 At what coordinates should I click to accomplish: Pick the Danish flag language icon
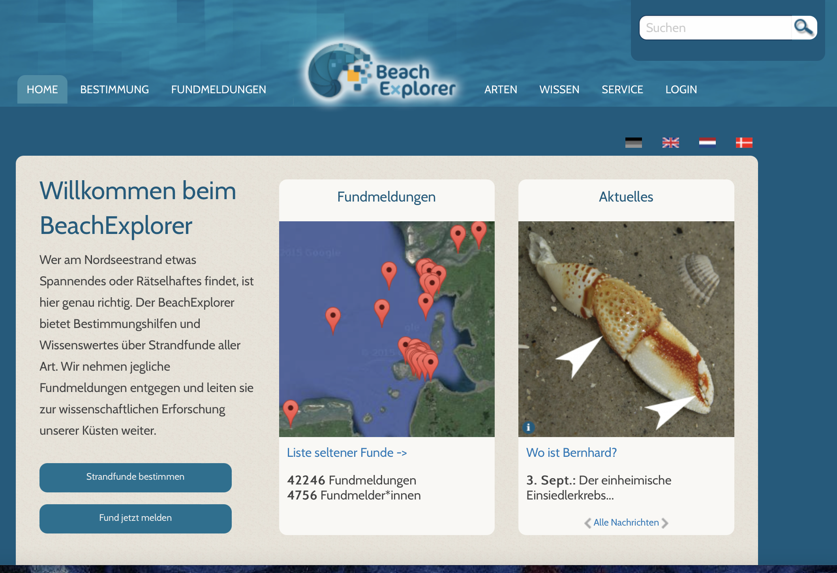(744, 143)
